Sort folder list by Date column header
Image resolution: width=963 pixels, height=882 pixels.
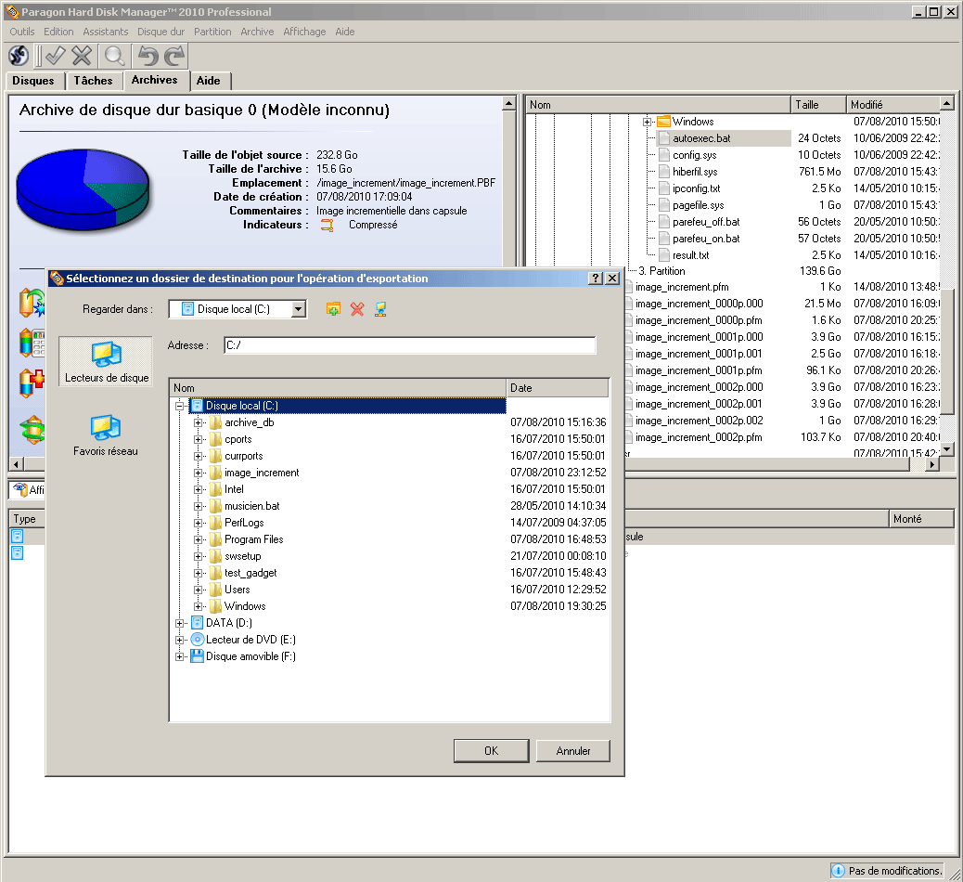click(x=558, y=388)
